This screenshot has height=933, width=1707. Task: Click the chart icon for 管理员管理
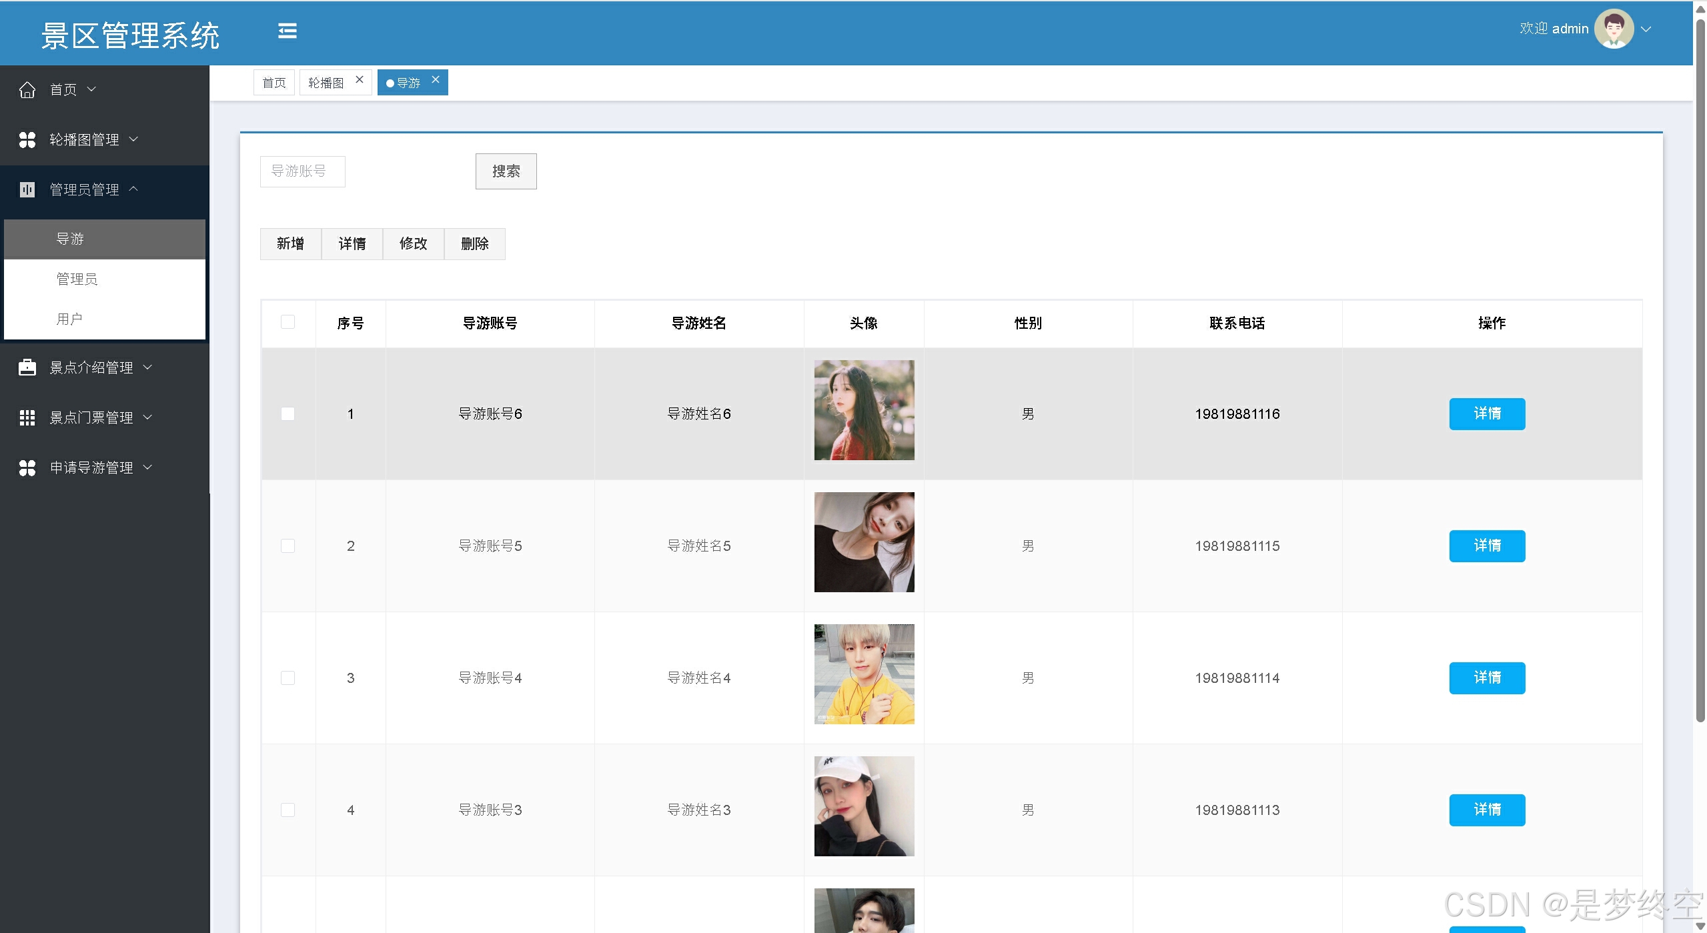27,189
